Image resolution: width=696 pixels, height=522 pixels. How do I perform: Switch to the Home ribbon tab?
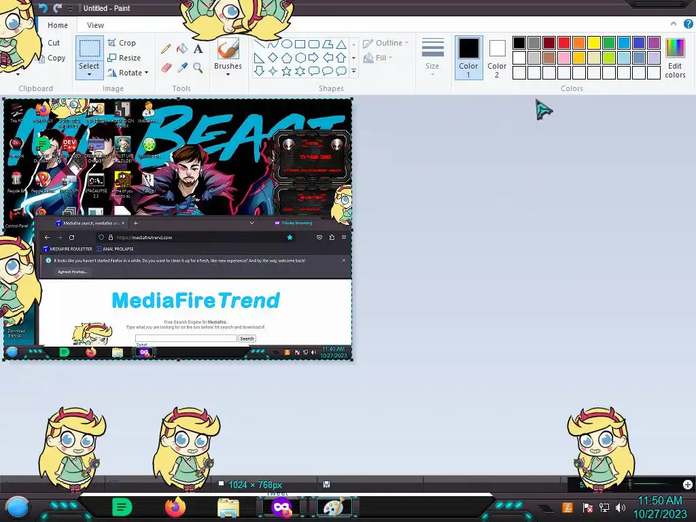[x=58, y=25]
